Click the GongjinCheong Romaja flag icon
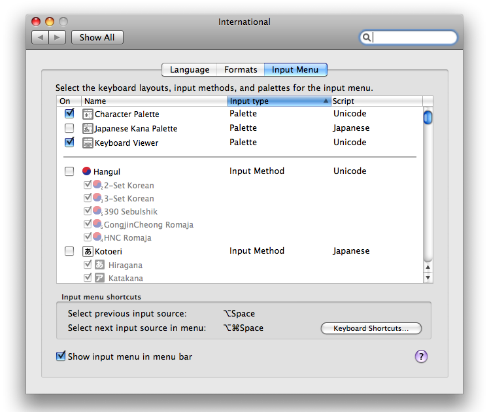The image size is (489, 412). [97, 224]
